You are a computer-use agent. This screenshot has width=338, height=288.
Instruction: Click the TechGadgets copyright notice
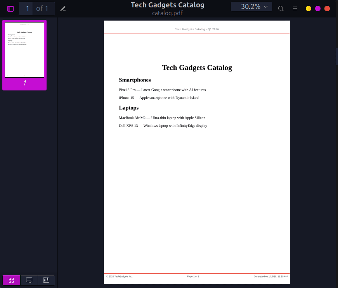[119, 276]
